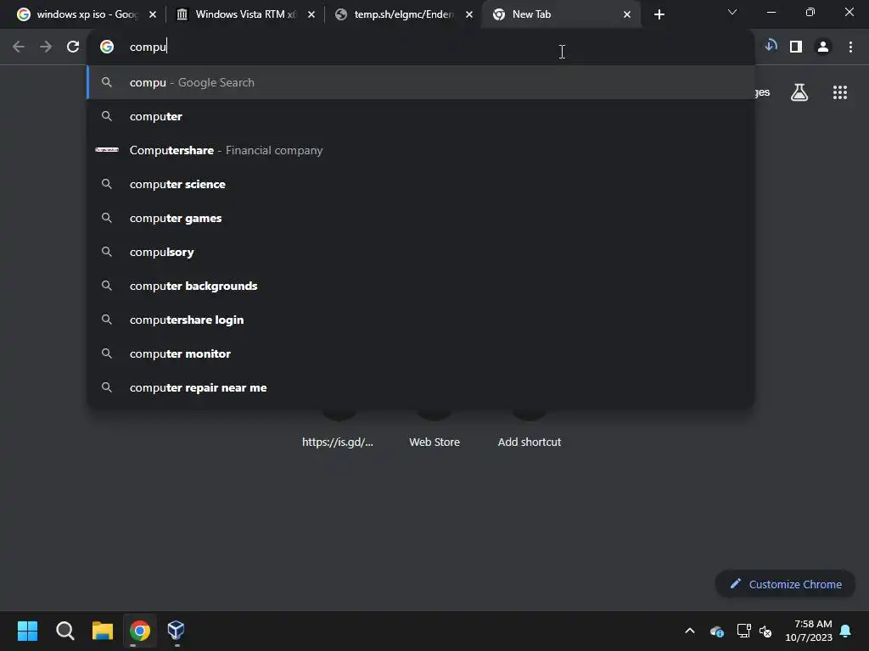
Task: Choose 'computershare login' suggestion
Action: tap(421, 320)
